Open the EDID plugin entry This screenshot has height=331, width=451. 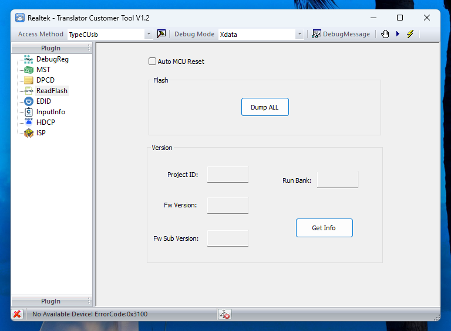pos(43,101)
